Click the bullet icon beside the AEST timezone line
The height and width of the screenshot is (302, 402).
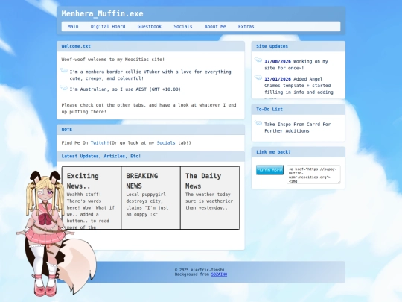pyautogui.click(x=63, y=88)
